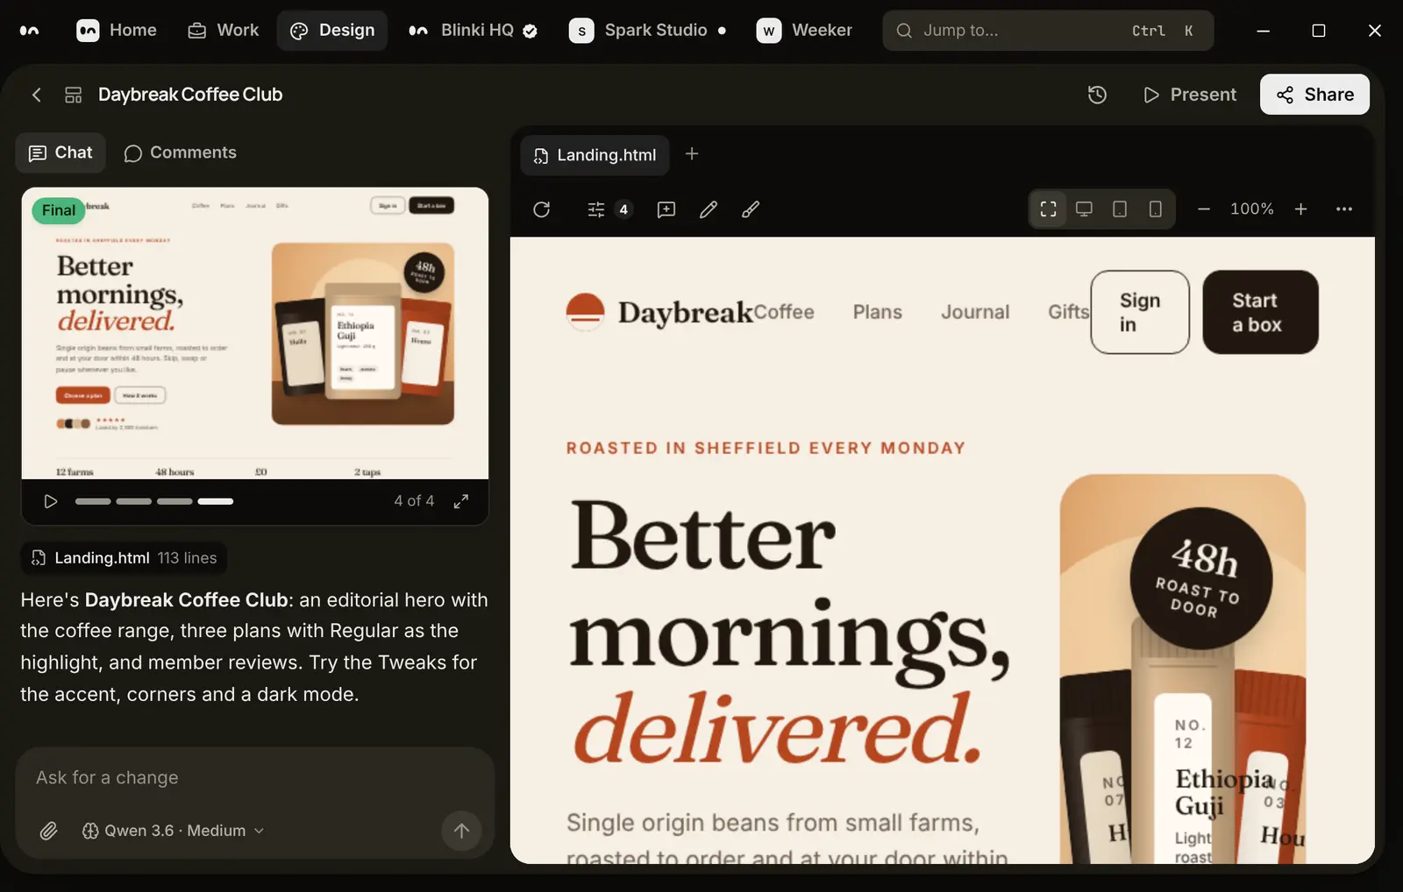The width and height of the screenshot is (1403, 892).
Task: Switch preview to desktop viewport
Action: click(1084, 209)
